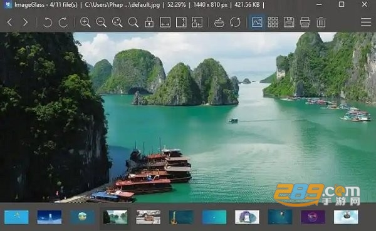The width and height of the screenshot is (376, 231).
Task: Toggle the thumbnail panel button
Action: pyautogui.click(x=257, y=23)
